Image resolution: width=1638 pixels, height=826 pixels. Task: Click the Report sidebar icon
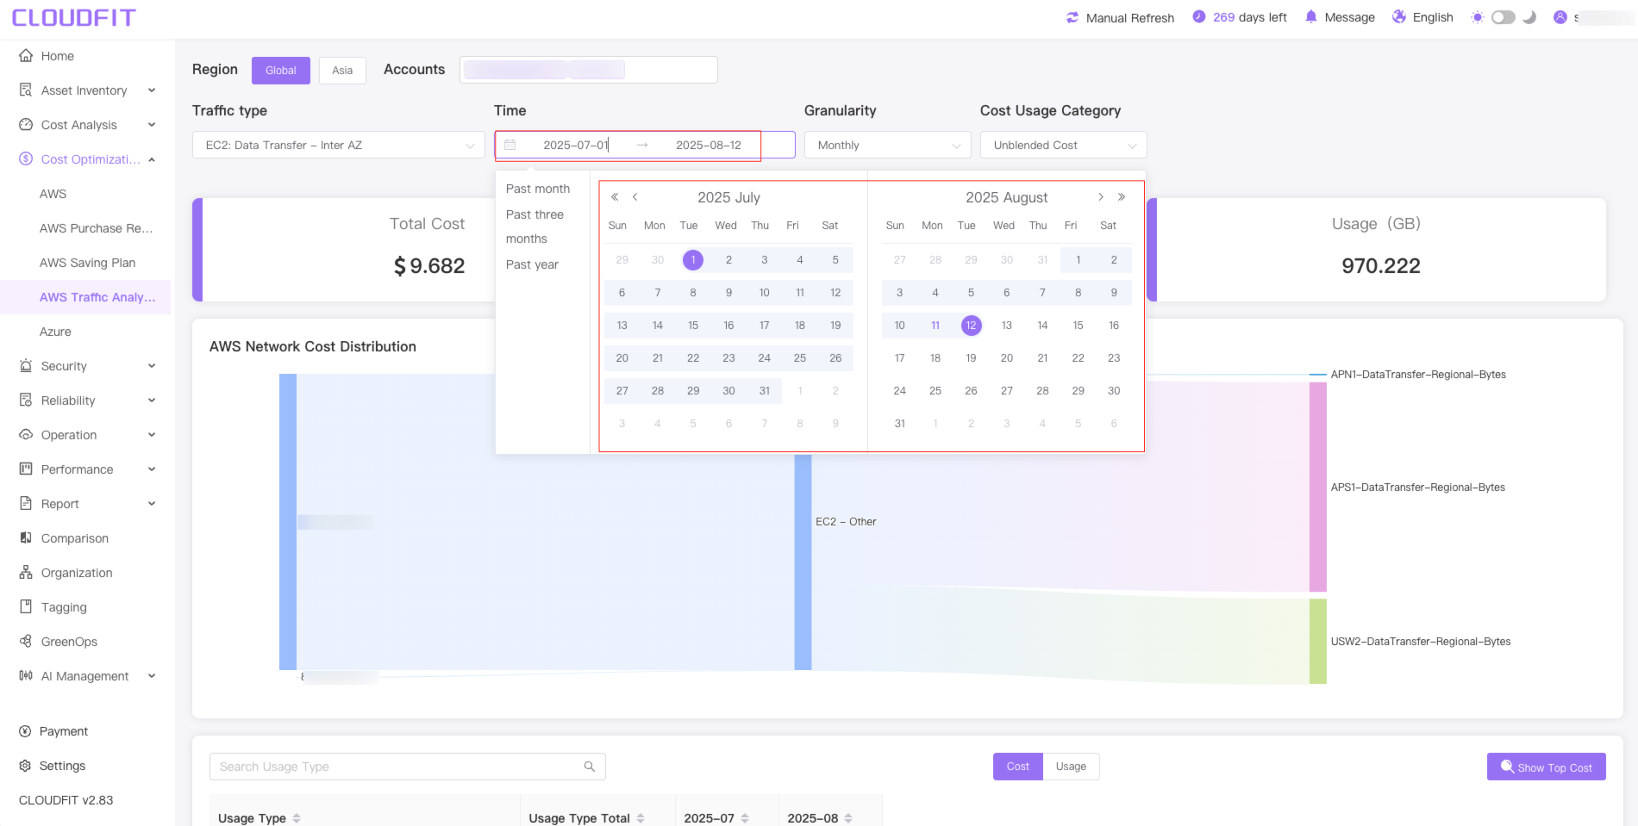pyautogui.click(x=26, y=504)
